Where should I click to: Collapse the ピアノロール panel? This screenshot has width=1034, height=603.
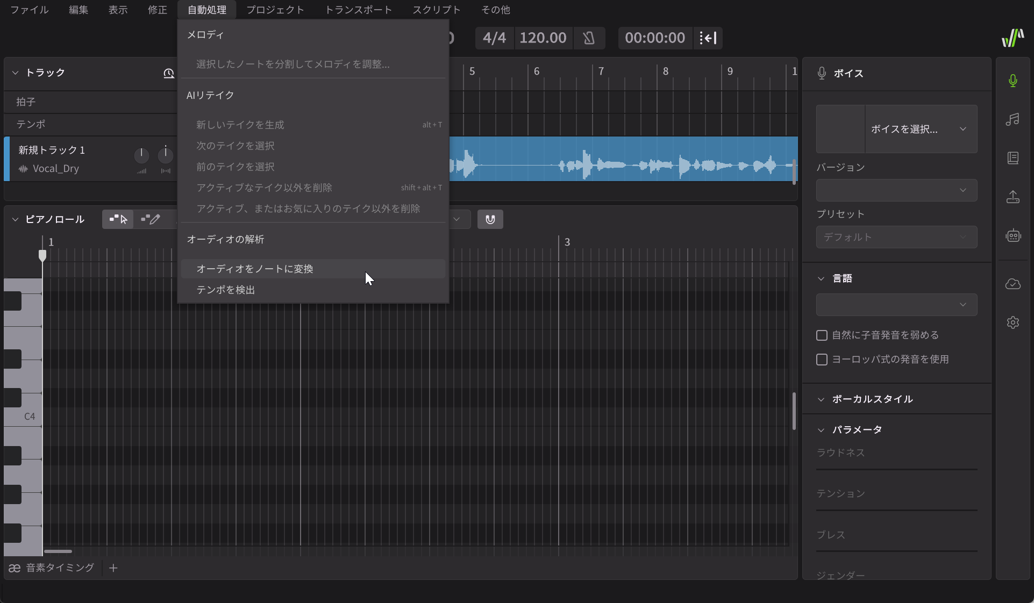tap(15, 219)
